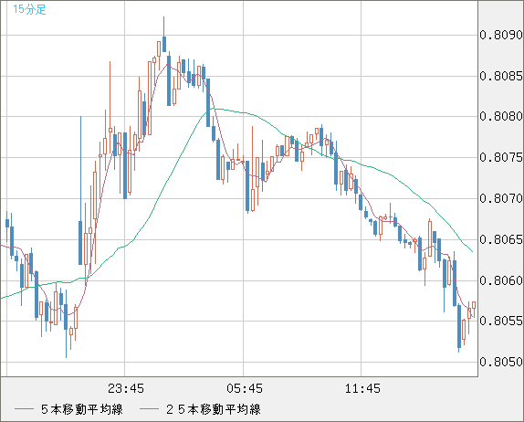This screenshot has width=524, height=422.
Task: Click the 0.8090 price axis label
Action: (501, 35)
